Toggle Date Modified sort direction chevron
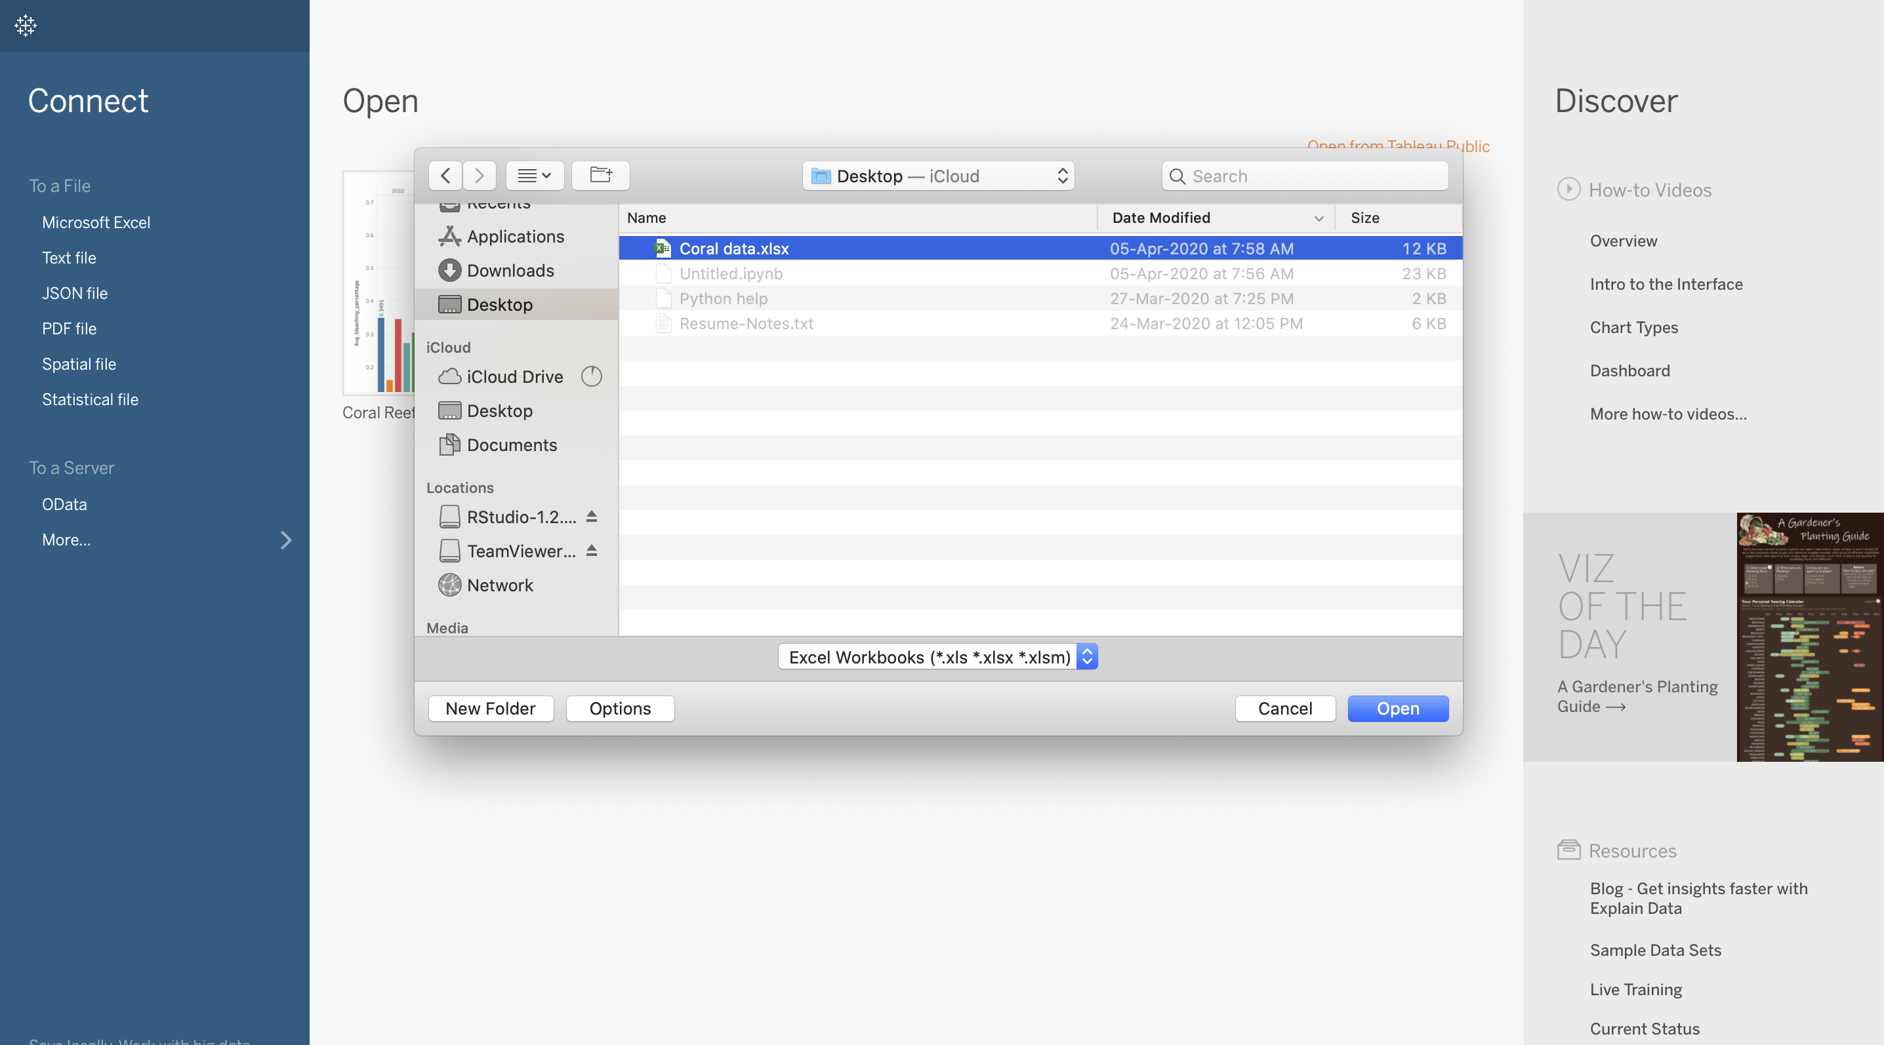The image size is (1884, 1045). point(1319,218)
